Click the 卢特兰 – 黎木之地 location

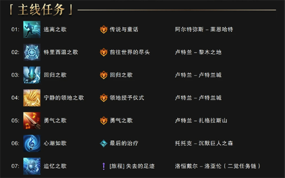pyautogui.click(x=198, y=52)
